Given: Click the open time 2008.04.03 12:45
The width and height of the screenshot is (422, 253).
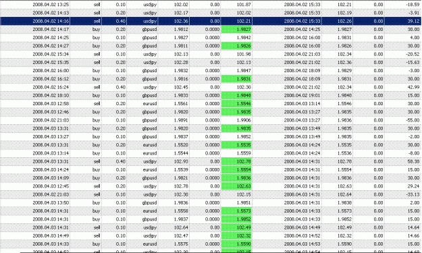Looking at the screenshot, I should pyautogui.click(x=51, y=186).
